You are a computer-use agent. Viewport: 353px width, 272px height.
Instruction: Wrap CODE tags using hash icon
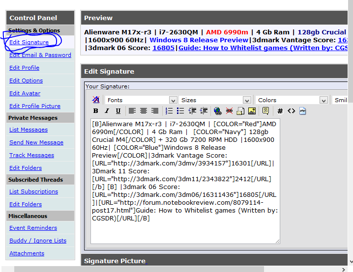tap(280, 111)
